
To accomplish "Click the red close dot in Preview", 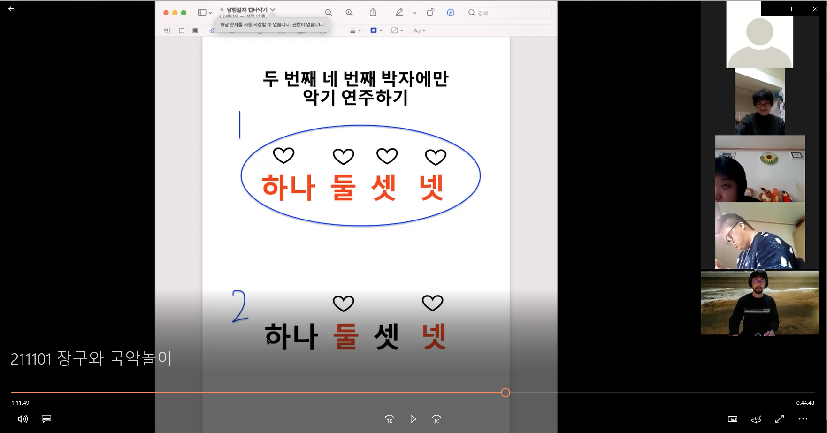I will pyautogui.click(x=166, y=13).
